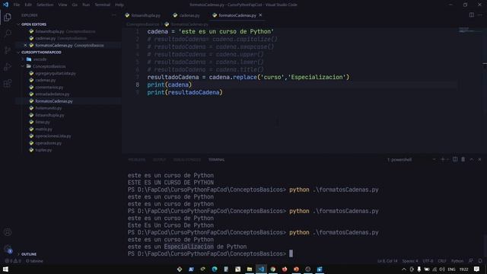Collapse the CURSOPYTHONFAPCOD workspace section
487x274 pixels.
pyautogui.click(x=41, y=53)
